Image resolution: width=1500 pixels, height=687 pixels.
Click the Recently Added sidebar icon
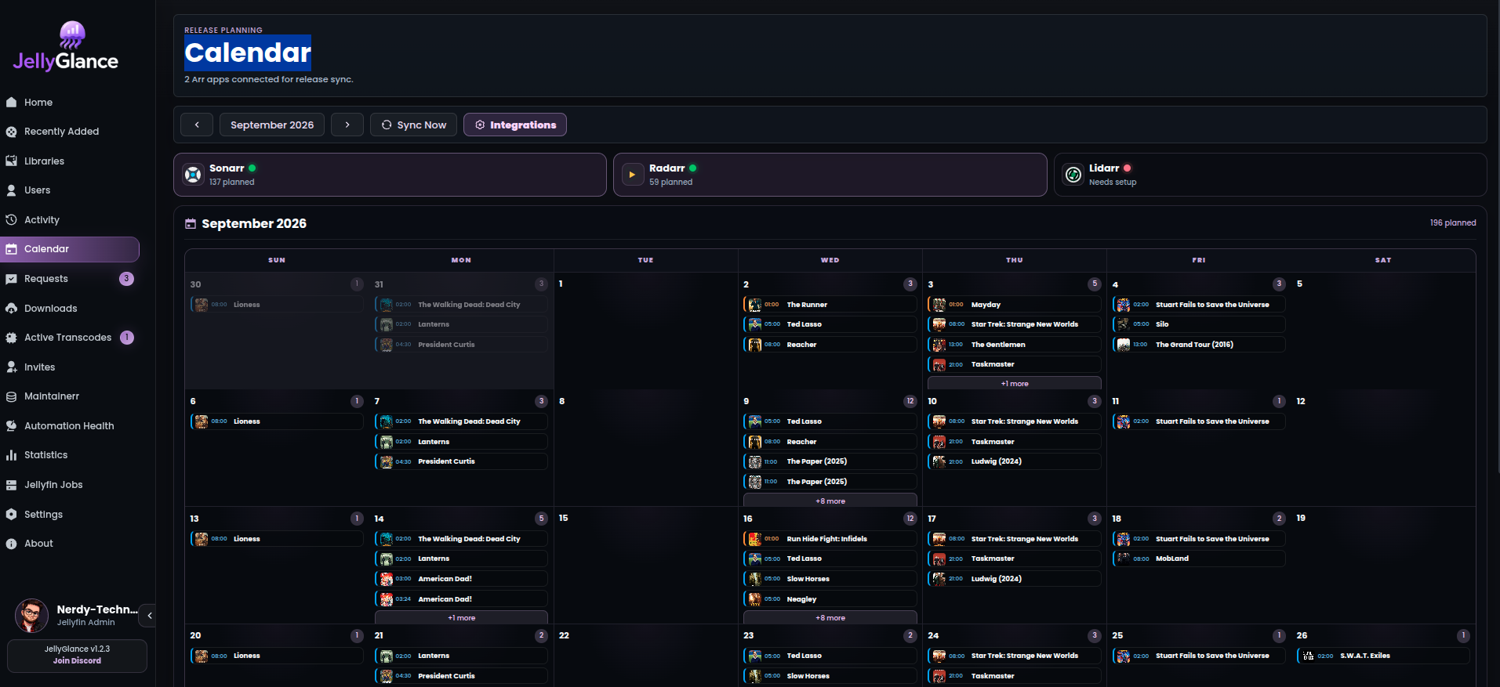point(12,132)
